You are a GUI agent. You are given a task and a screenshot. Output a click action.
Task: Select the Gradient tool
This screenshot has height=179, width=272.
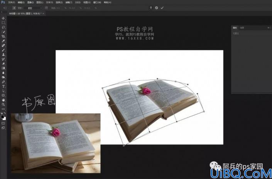pos(3,68)
